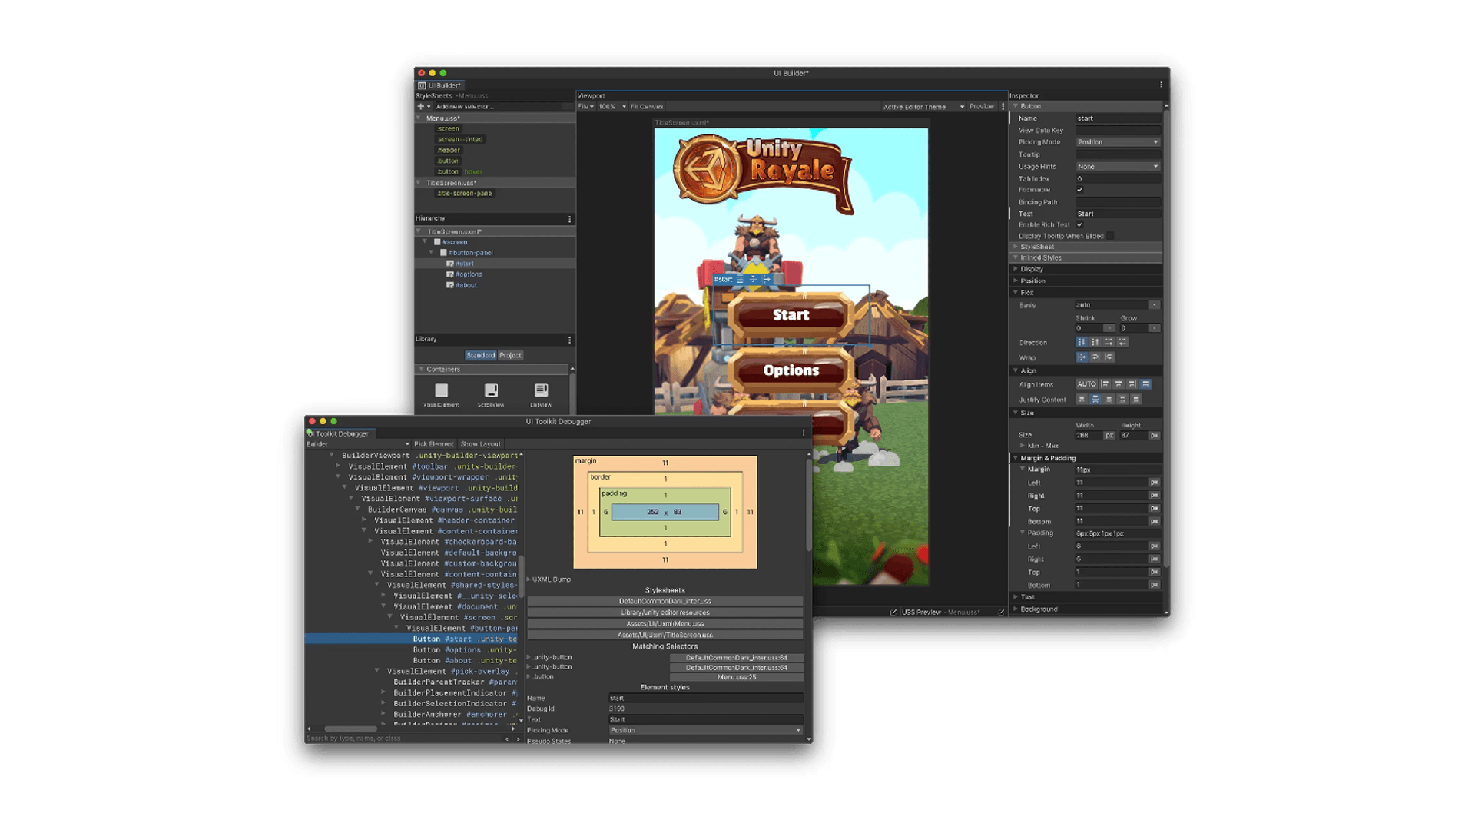Image resolution: width=1475 pixels, height=830 pixels.
Task: Select the no-wrap icon in Wrap row
Action: 1082,357
